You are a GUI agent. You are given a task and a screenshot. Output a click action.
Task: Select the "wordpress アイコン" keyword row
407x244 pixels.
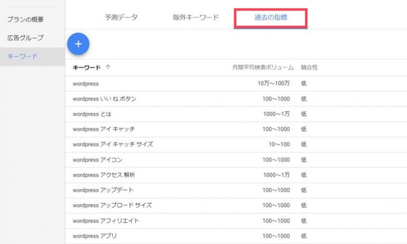point(97,159)
